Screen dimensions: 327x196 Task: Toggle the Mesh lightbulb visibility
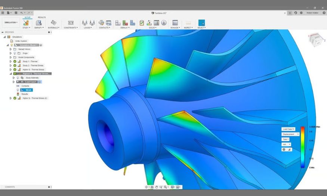(x=18, y=90)
